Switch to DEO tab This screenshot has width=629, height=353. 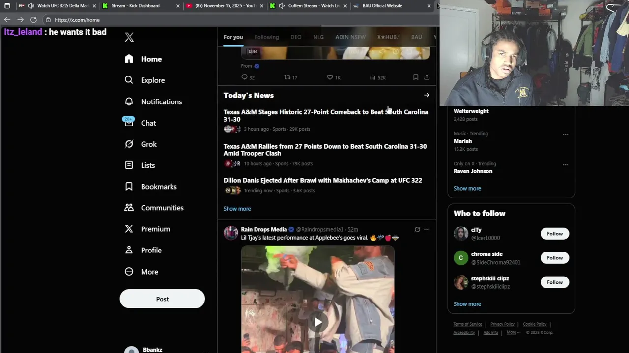(296, 37)
